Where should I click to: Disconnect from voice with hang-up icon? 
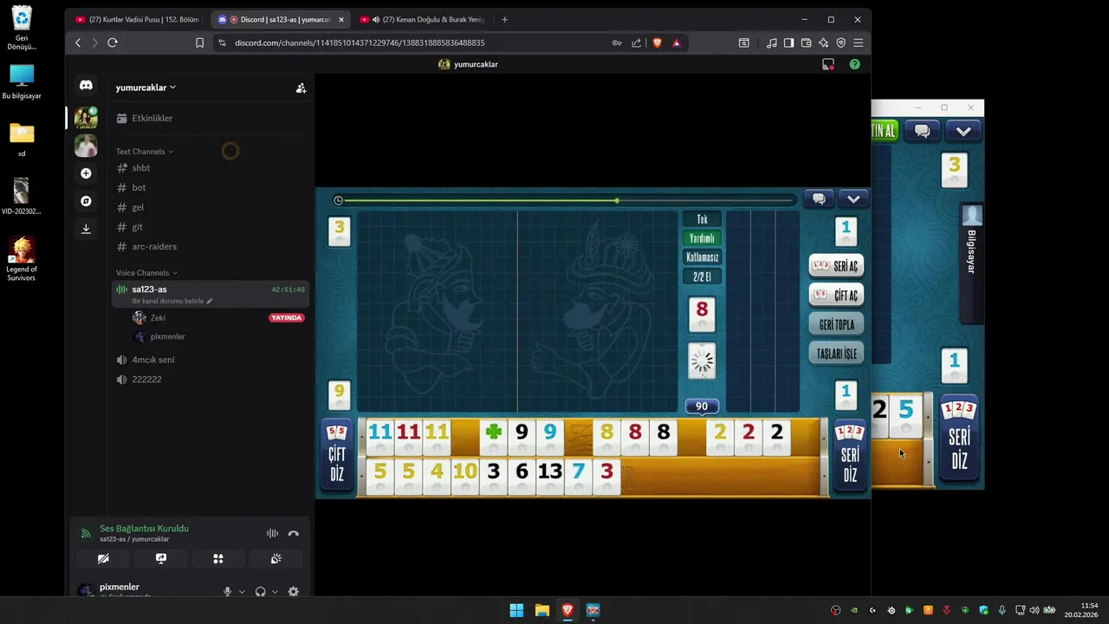click(x=294, y=534)
